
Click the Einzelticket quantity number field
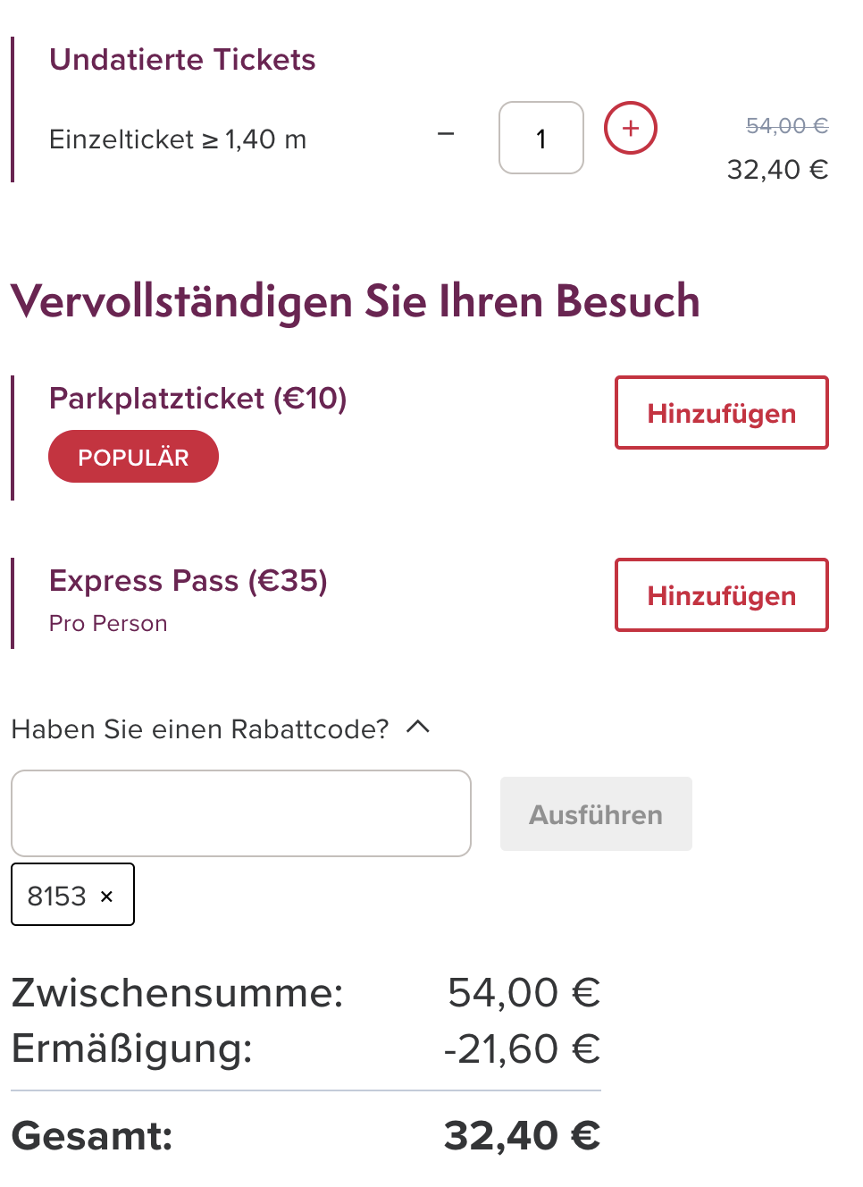[540, 138]
